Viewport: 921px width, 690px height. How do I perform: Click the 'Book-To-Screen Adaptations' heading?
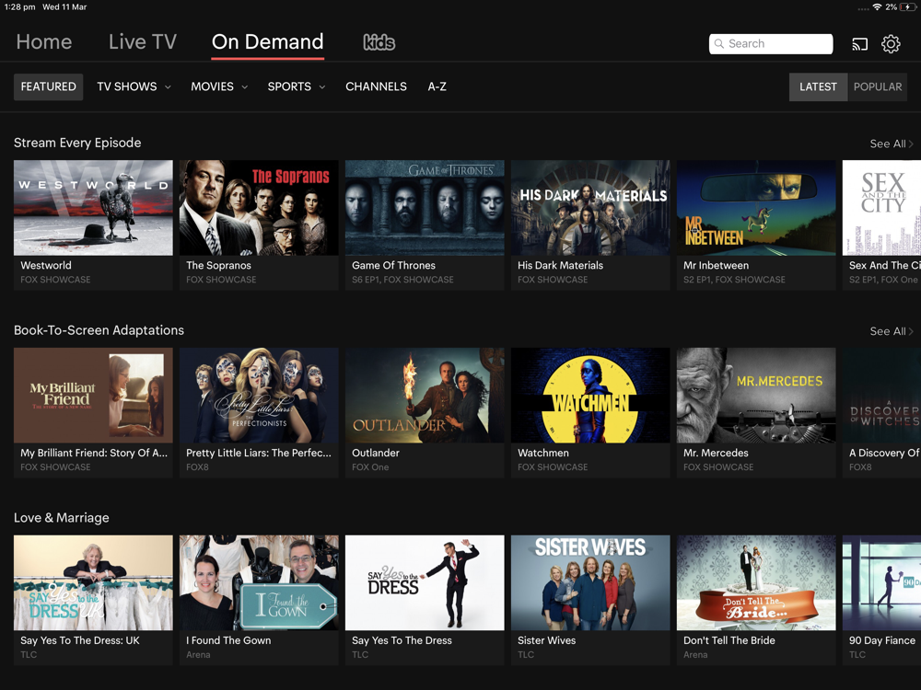pos(99,330)
